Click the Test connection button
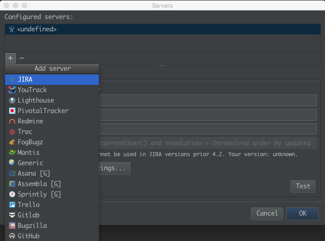 [x=303, y=186]
